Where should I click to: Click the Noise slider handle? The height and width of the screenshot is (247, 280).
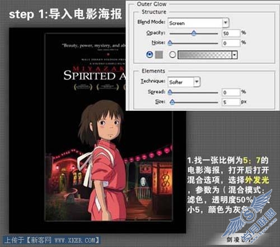pyautogui.click(x=170, y=43)
